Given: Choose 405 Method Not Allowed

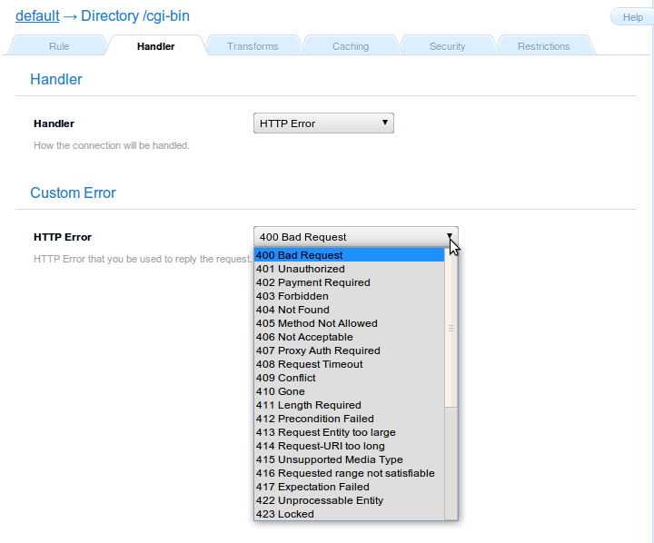Looking at the screenshot, I should pos(316,323).
